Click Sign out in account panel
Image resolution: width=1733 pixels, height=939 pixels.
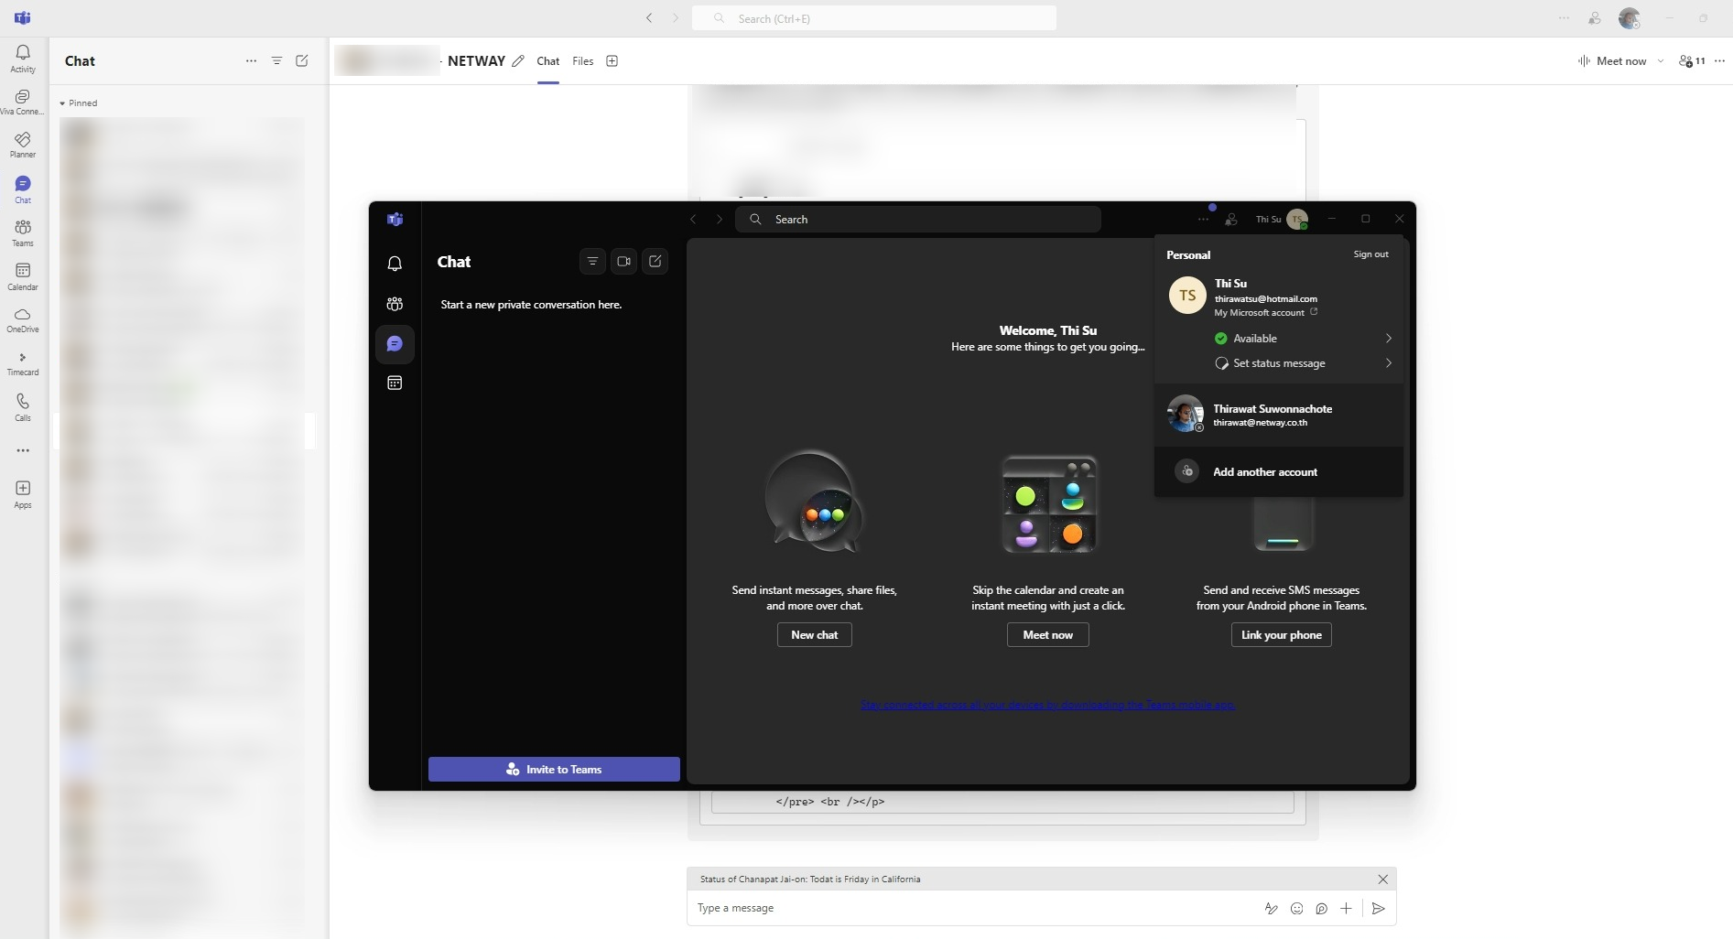(1370, 254)
